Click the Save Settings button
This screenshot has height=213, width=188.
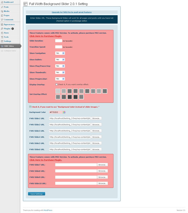point(37,194)
